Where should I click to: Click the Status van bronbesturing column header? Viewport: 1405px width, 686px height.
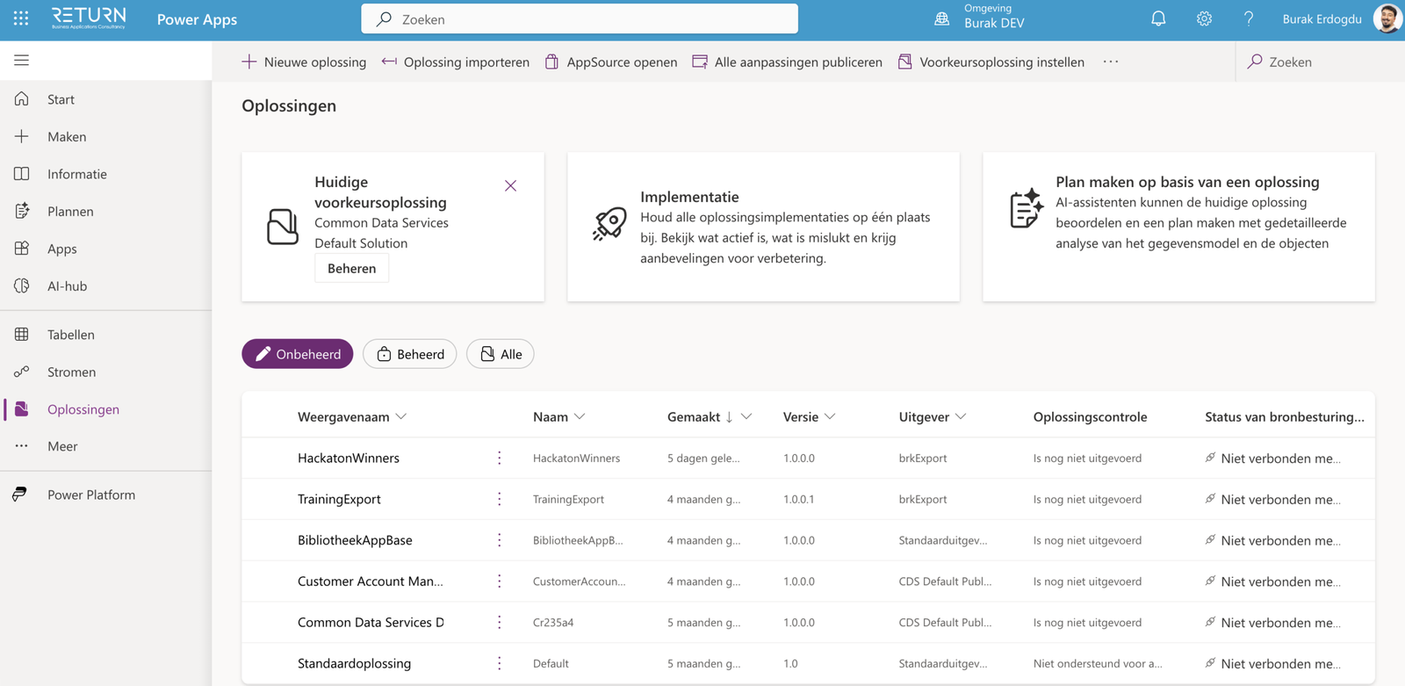pyautogui.click(x=1285, y=416)
